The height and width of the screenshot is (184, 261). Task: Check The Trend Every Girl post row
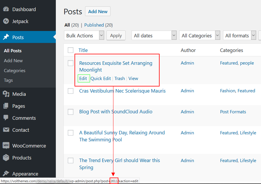click(70, 161)
